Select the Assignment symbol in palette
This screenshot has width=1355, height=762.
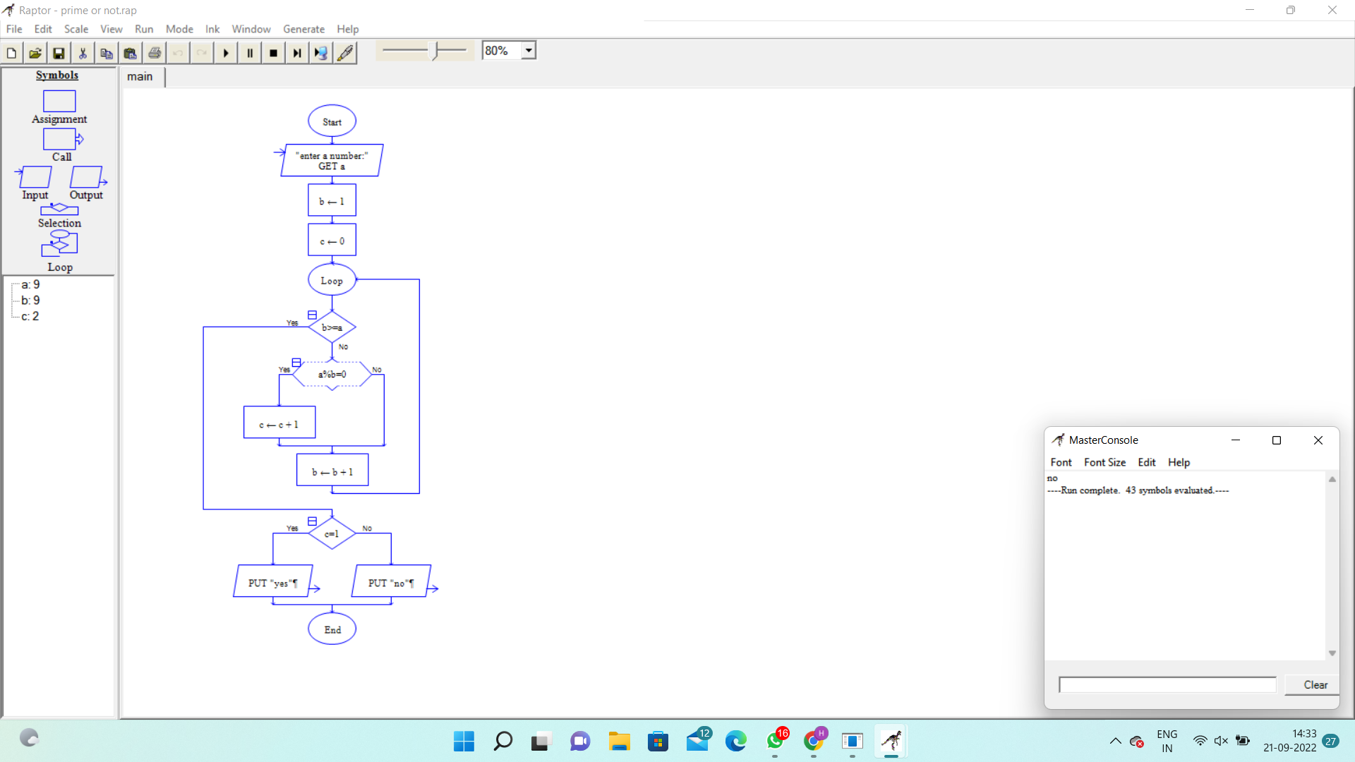coord(59,102)
